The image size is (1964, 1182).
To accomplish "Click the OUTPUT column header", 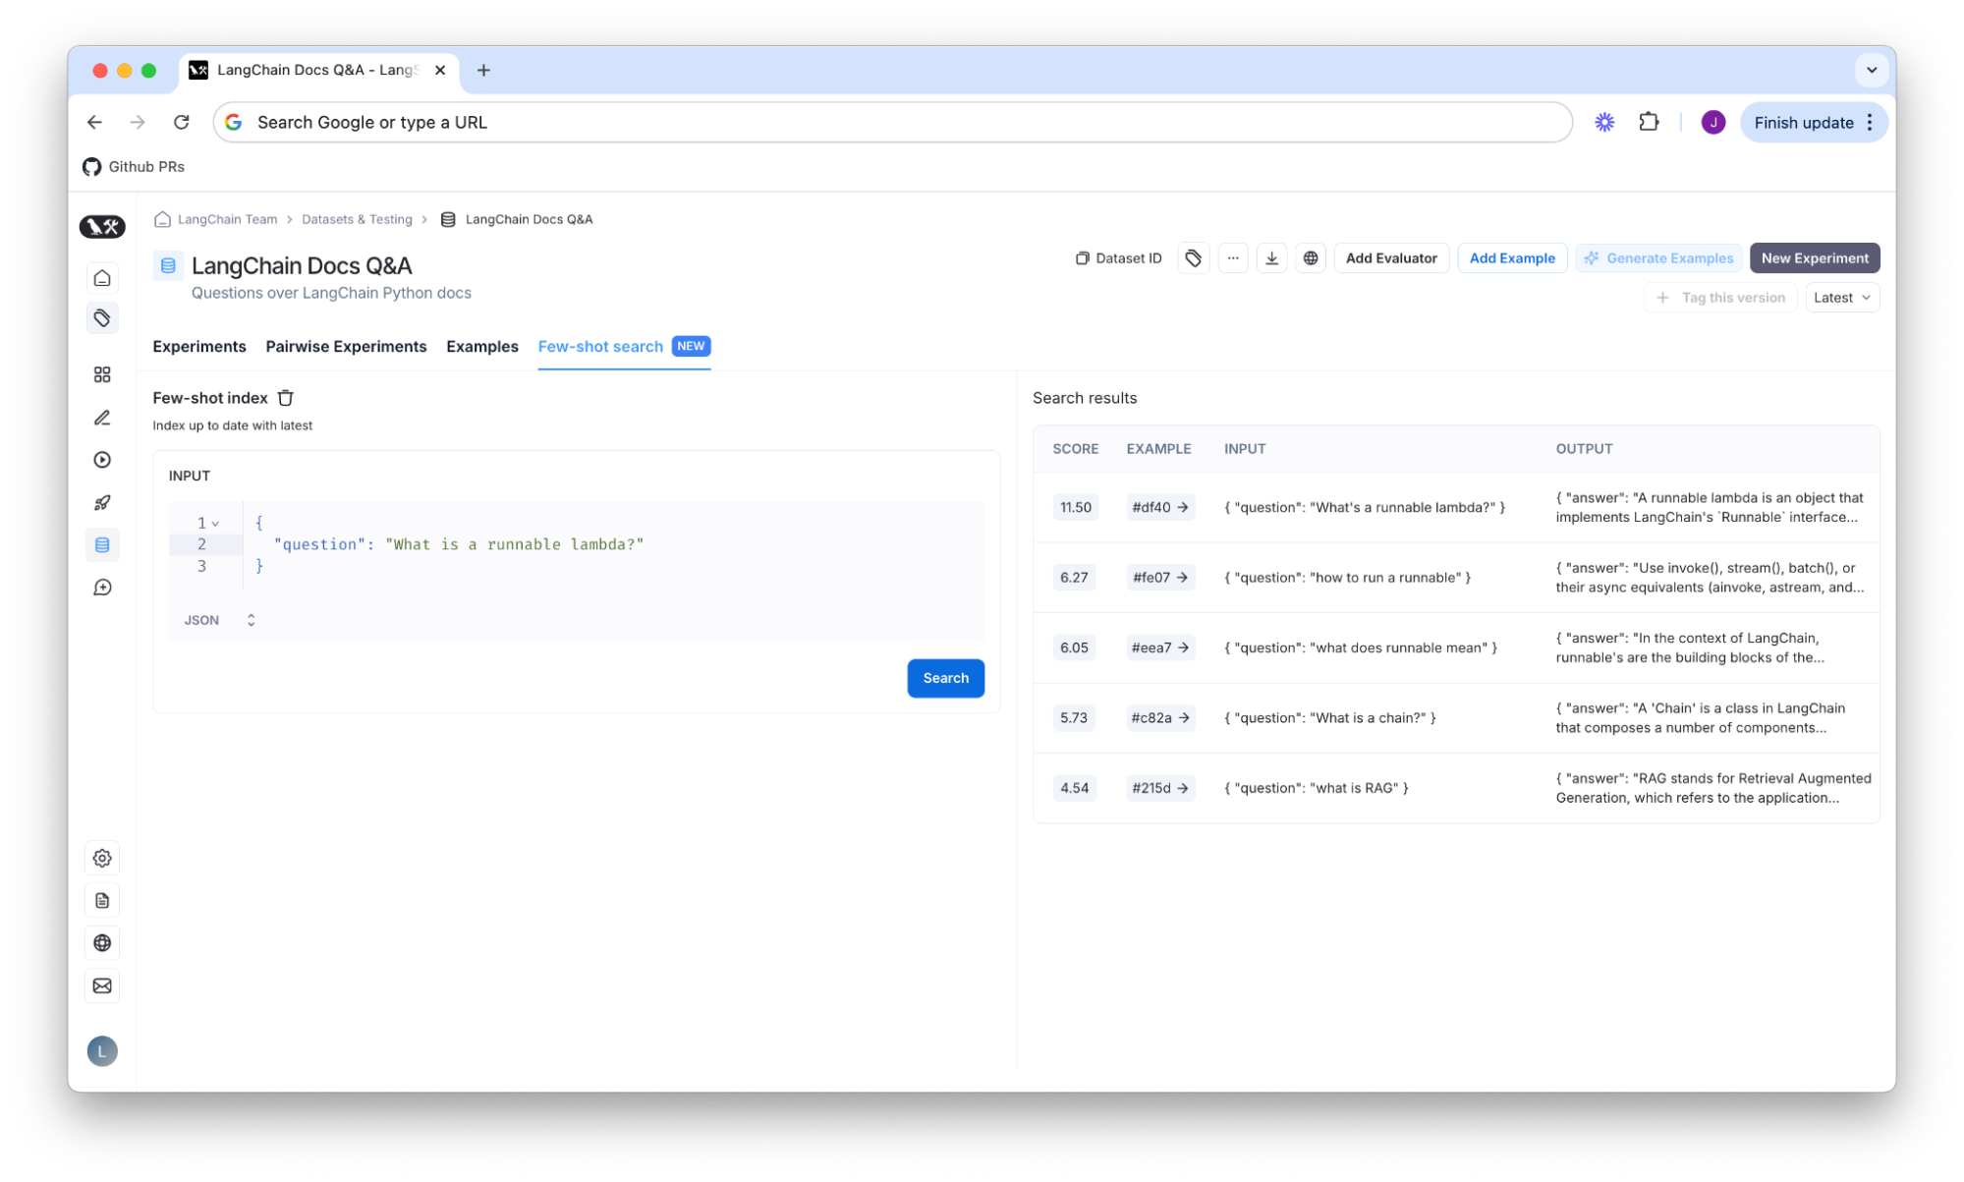I will point(1584,449).
